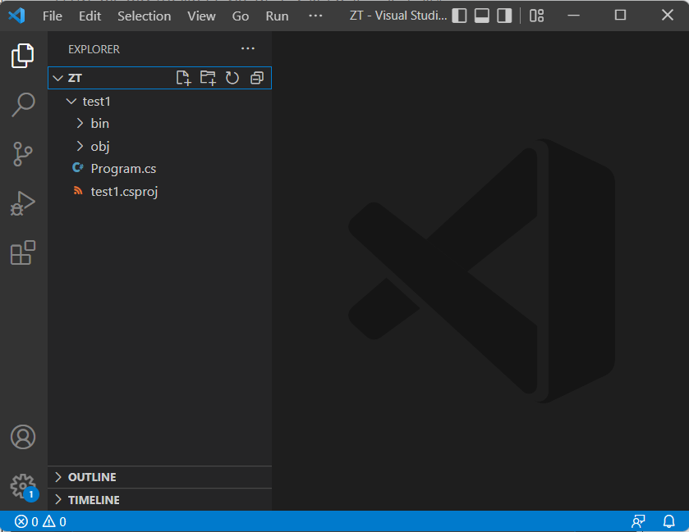Open the Search view
The width and height of the screenshot is (689, 532).
click(x=23, y=105)
